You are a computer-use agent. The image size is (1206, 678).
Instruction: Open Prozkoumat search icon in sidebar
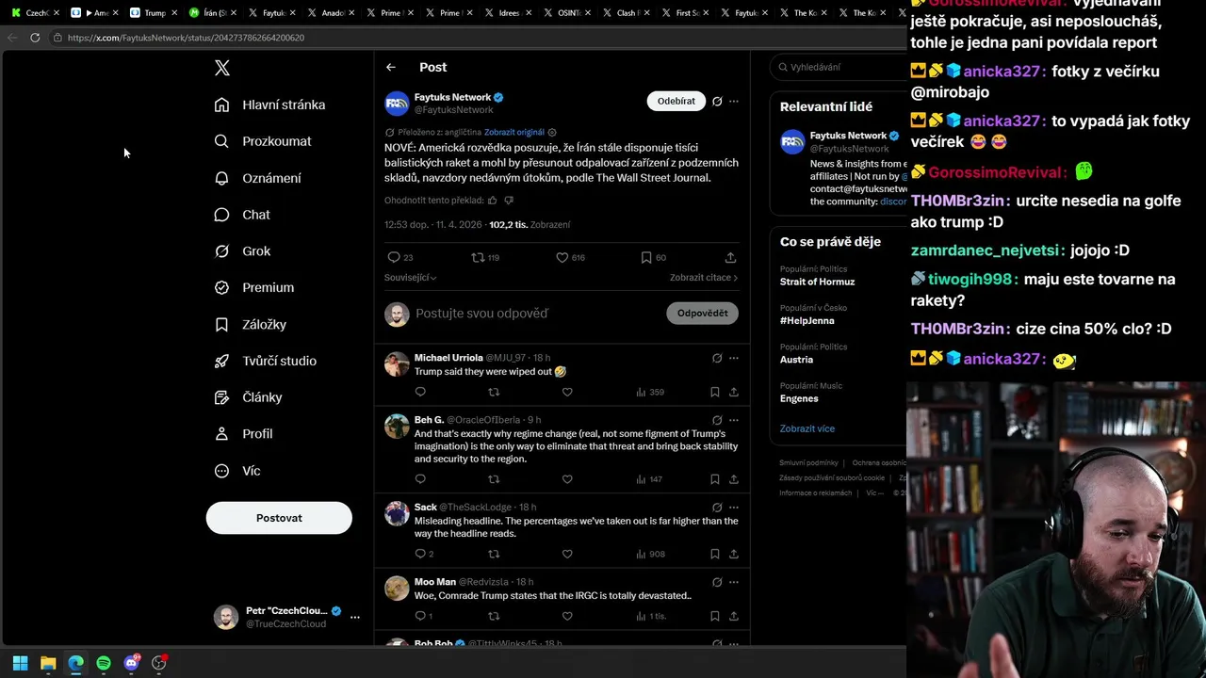point(221,141)
